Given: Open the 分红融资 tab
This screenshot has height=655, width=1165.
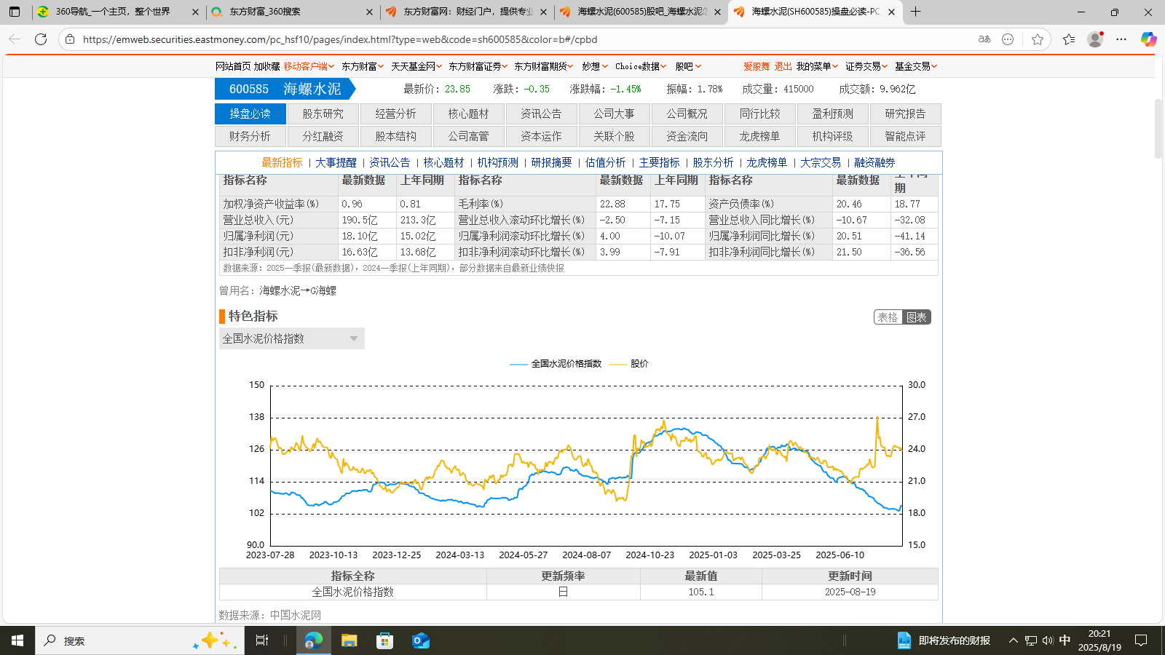Looking at the screenshot, I should 323,136.
